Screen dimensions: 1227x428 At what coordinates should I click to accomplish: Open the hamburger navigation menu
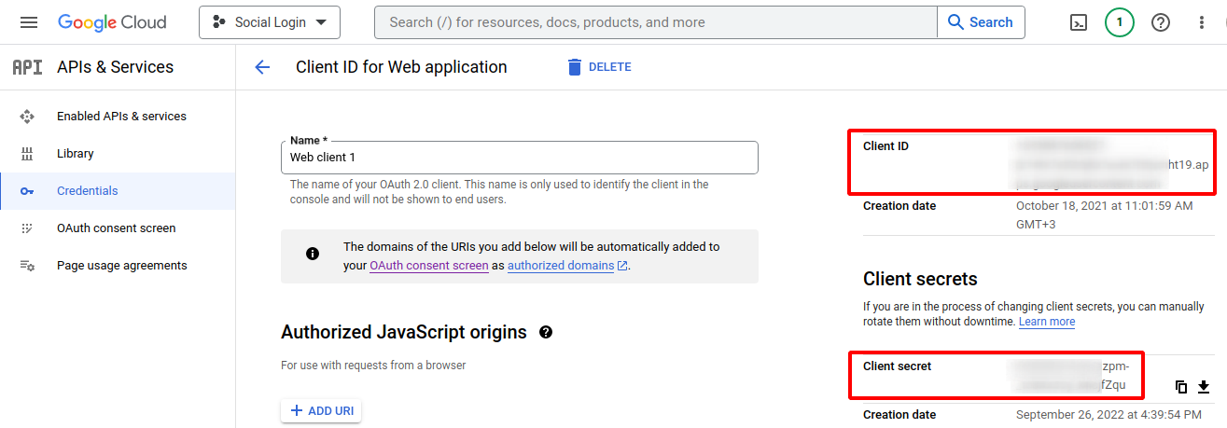(x=29, y=22)
